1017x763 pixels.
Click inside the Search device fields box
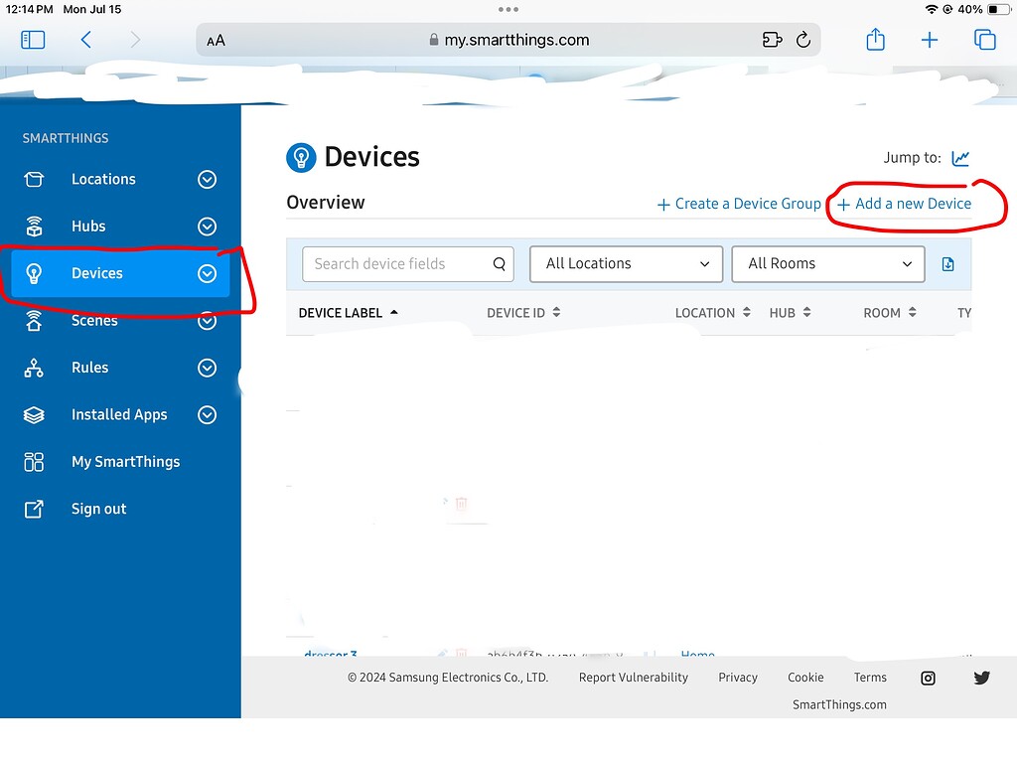pyautogui.click(x=397, y=263)
